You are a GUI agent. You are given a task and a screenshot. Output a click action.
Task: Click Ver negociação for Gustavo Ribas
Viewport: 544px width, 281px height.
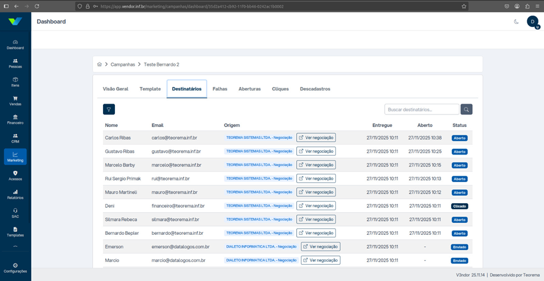[316, 152]
